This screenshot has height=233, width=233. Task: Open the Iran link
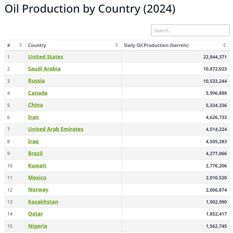(33, 117)
